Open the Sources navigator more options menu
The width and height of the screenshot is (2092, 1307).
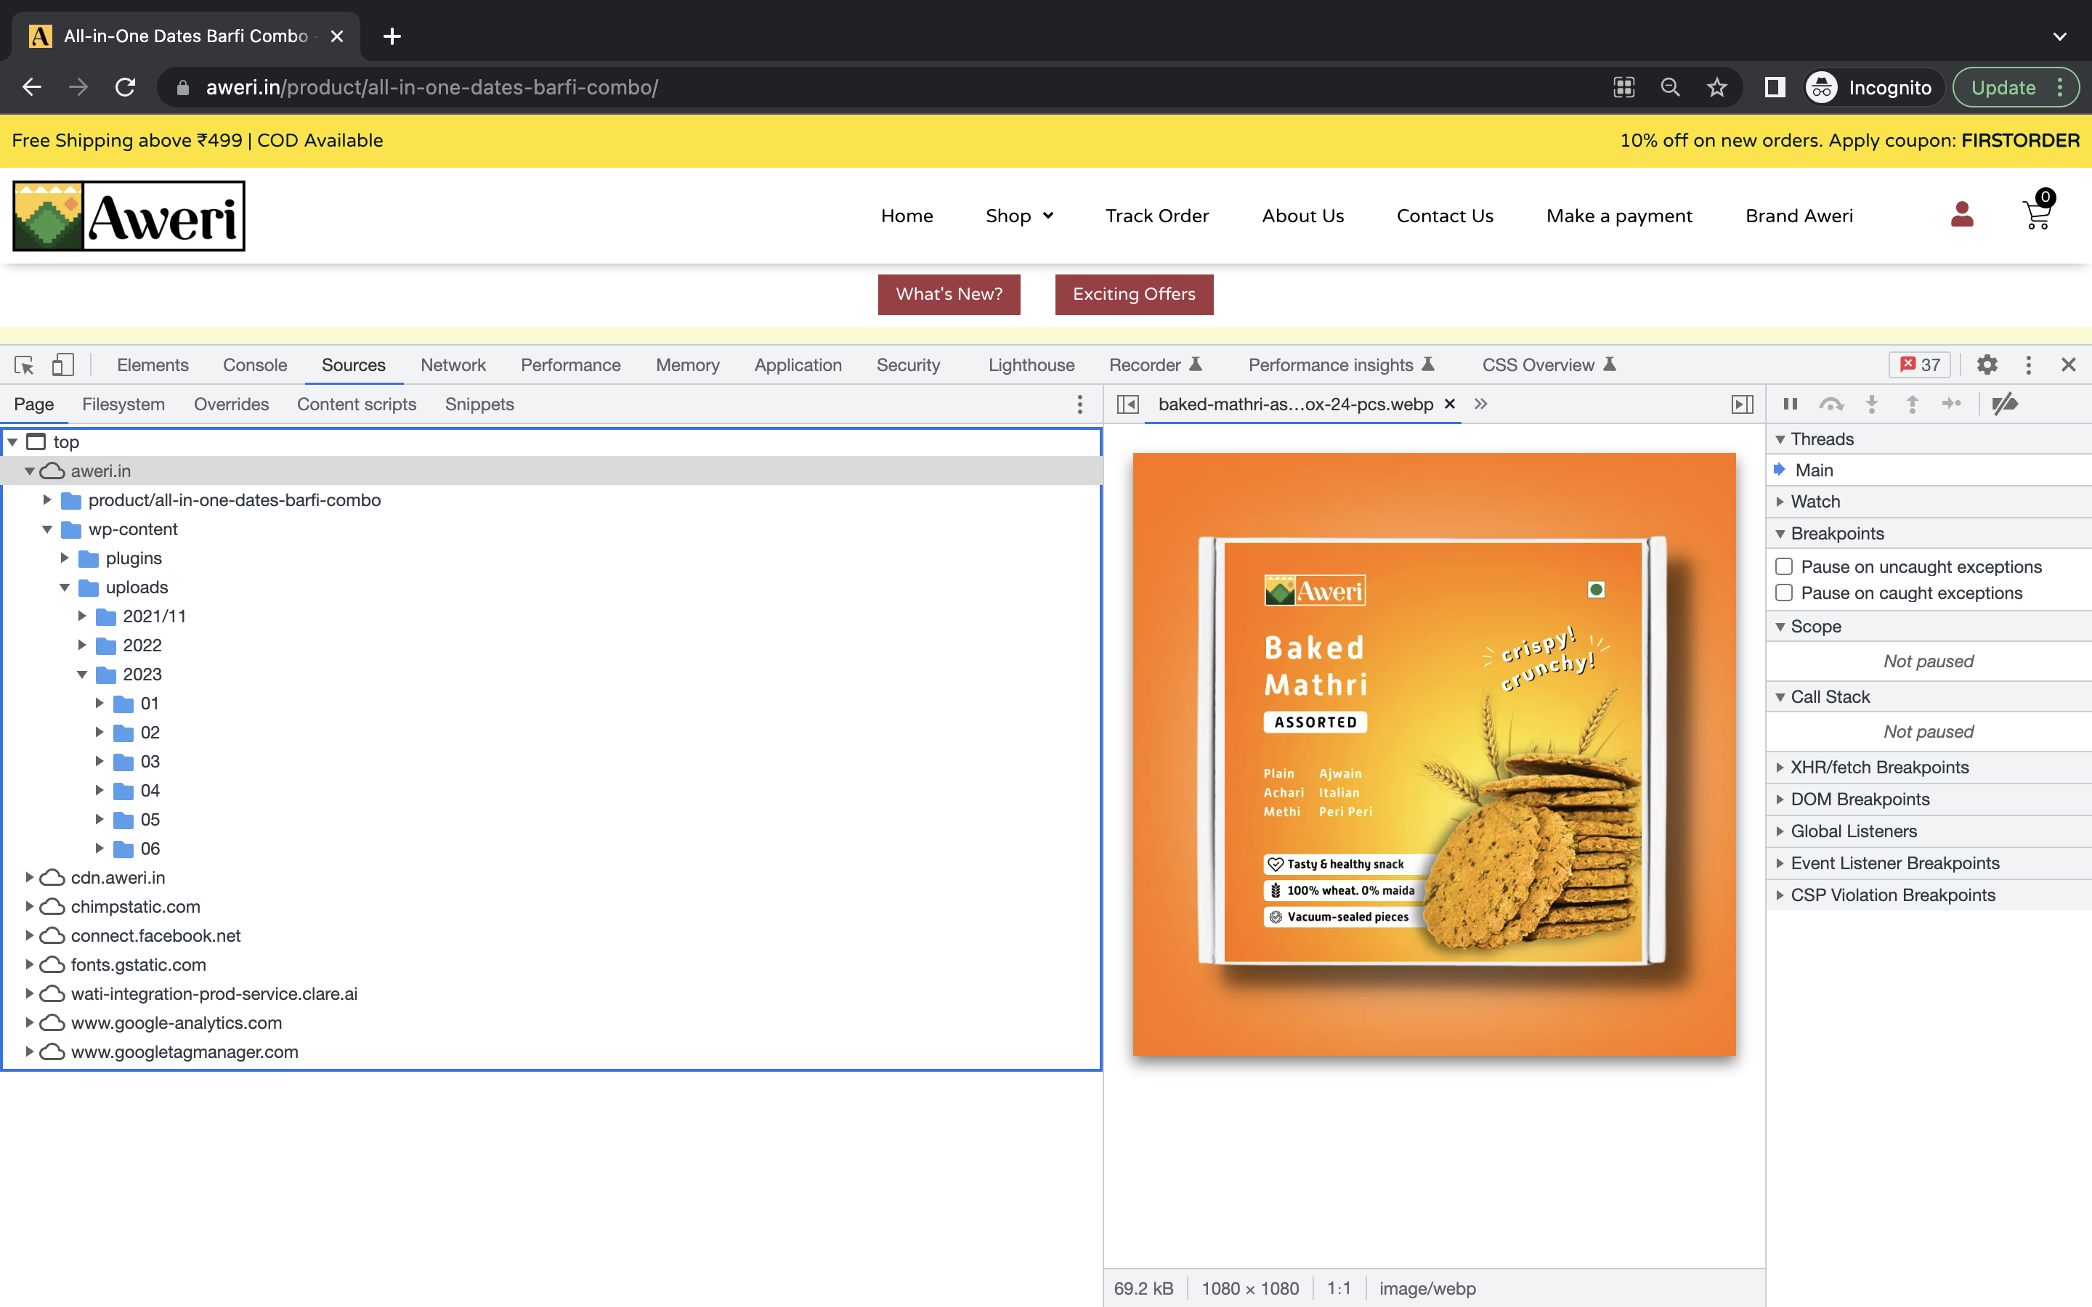(1079, 404)
